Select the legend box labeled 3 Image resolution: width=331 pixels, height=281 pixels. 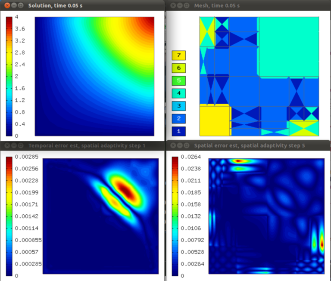tap(178, 105)
